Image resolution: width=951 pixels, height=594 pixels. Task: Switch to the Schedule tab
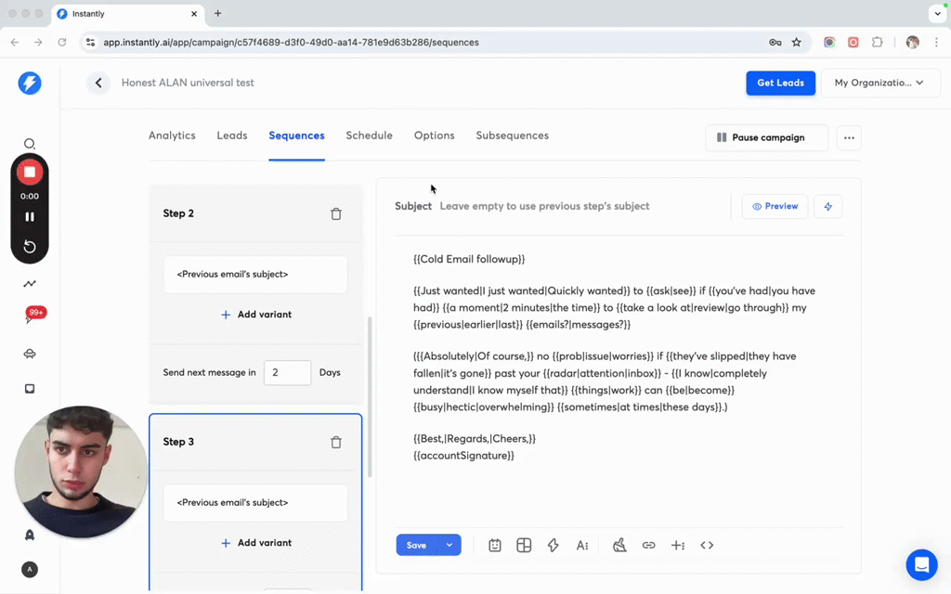(369, 136)
